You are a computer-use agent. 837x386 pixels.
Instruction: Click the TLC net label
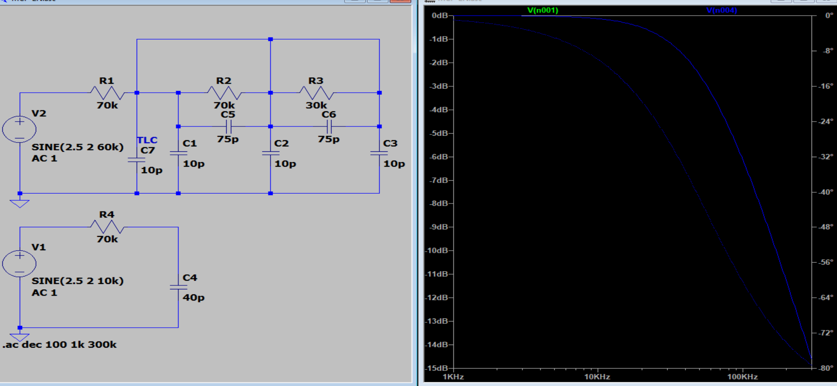147,140
